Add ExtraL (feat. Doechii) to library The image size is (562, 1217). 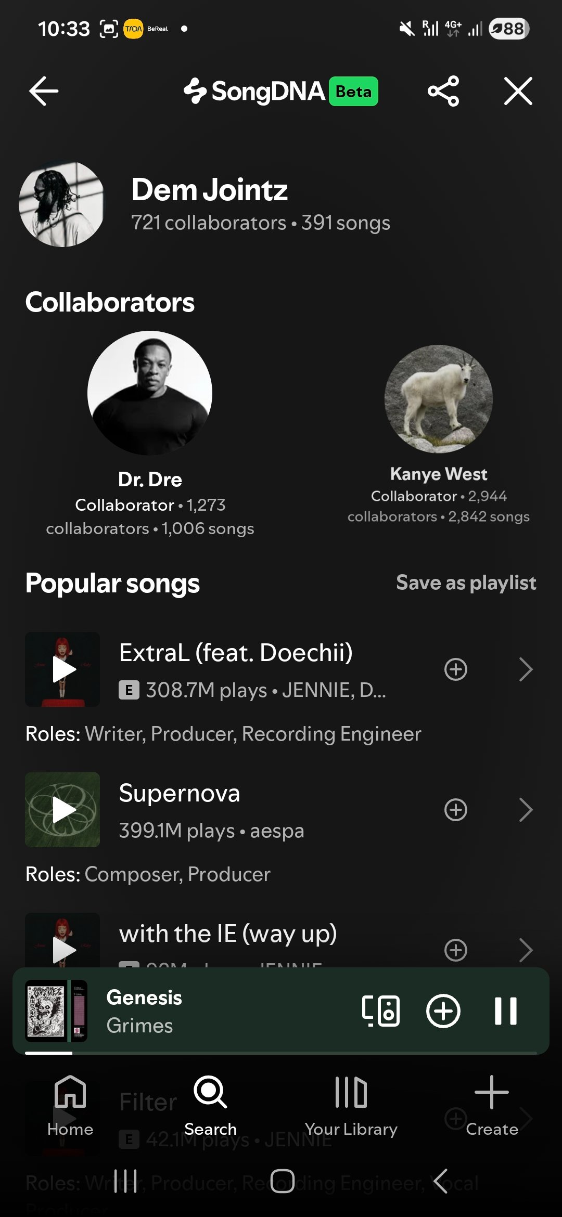[456, 669]
